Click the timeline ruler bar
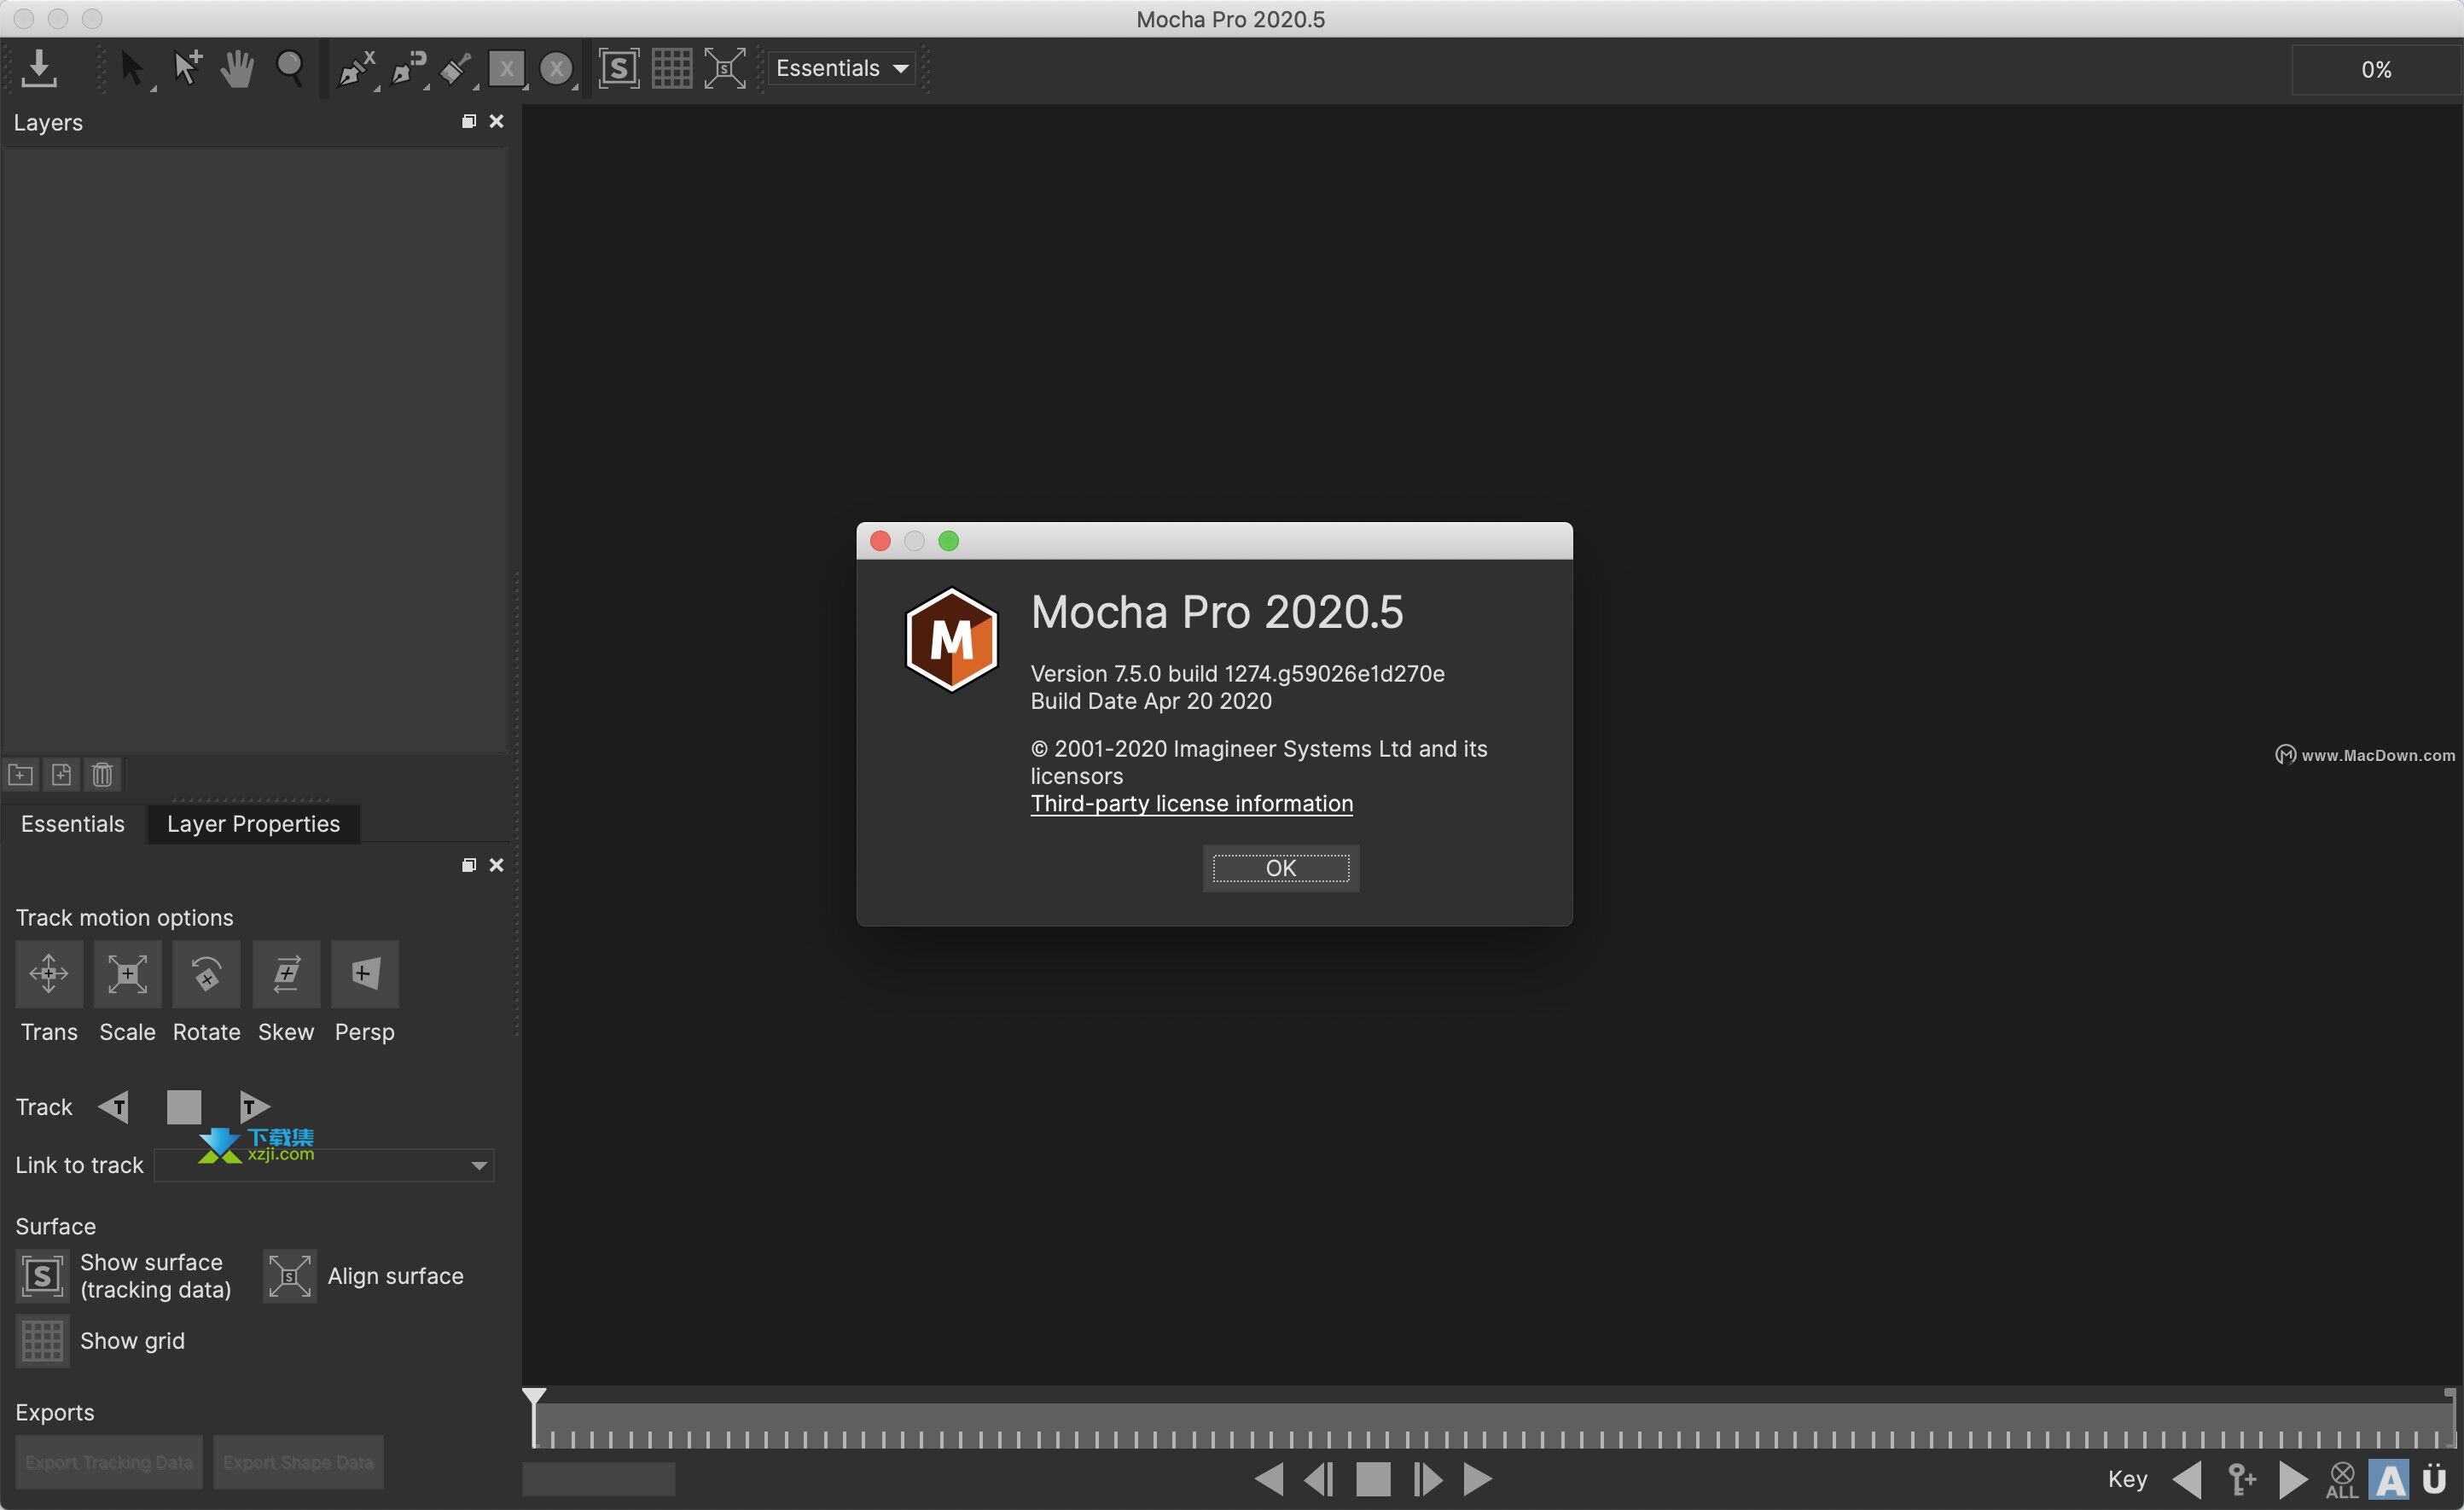 [1494, 1426]
